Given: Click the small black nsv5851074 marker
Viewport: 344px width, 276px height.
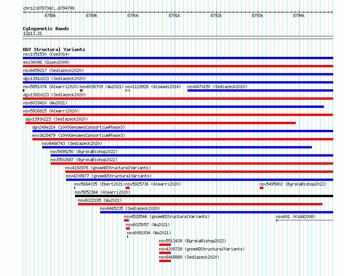Looking at the screenshot, I should tap(24, 90).
